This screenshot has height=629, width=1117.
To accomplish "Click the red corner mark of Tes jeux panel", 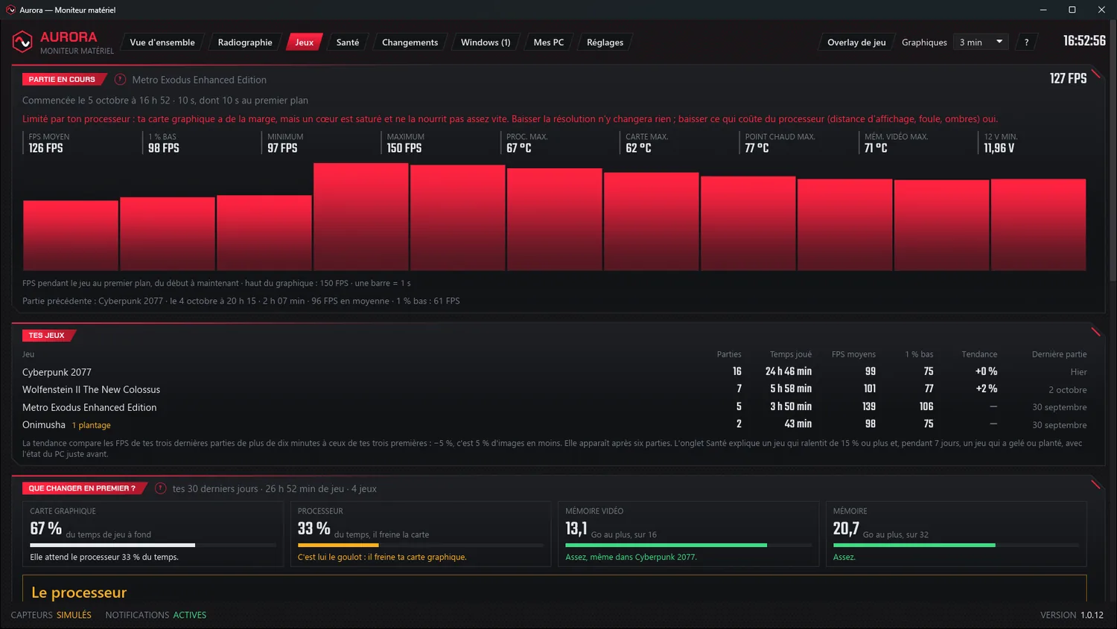I will tap(1095, 332).
